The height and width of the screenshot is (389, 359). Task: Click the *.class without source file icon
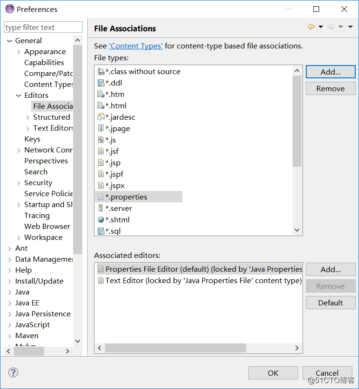[101, 72]
